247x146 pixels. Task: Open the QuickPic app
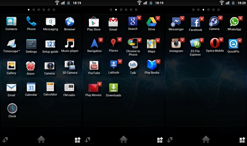(x=233, y=44)
